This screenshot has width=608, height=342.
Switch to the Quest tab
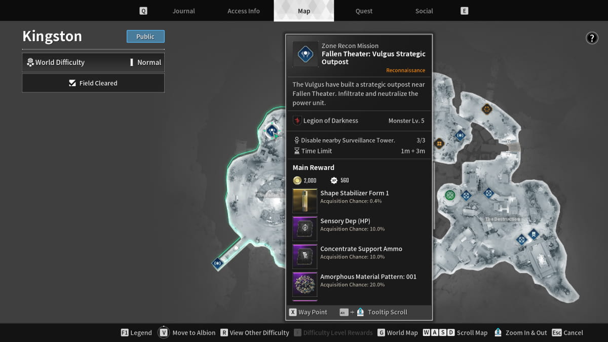tap(364, 11)
